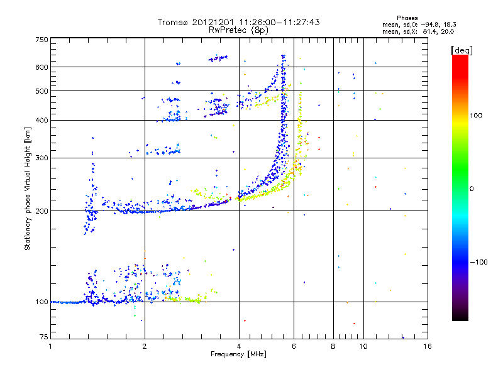The height and width of the screenshot is (377, 503).
Task: Click the '8' frequency axis tick label
Action: click(x=333, y=346)
